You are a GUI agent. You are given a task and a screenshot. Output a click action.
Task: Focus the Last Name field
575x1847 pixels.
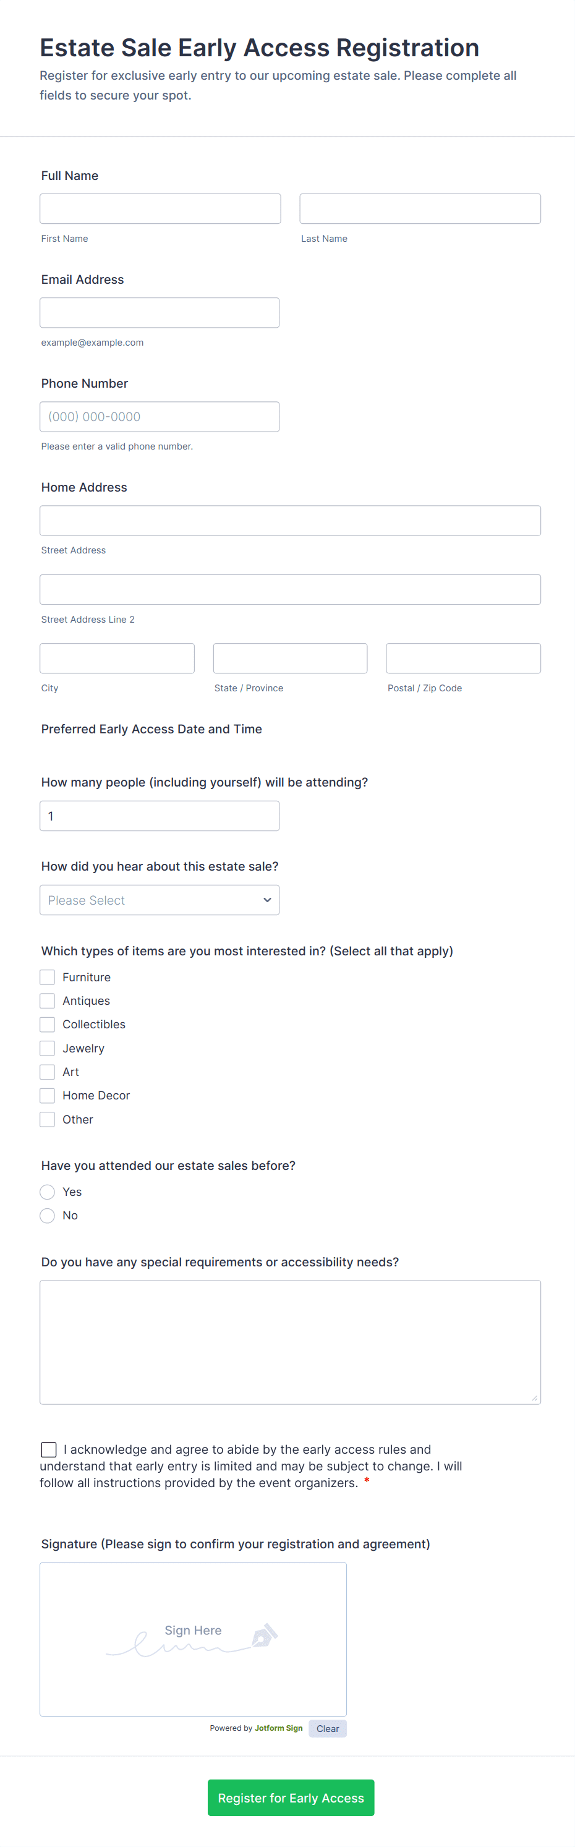(x=420, y=208)
